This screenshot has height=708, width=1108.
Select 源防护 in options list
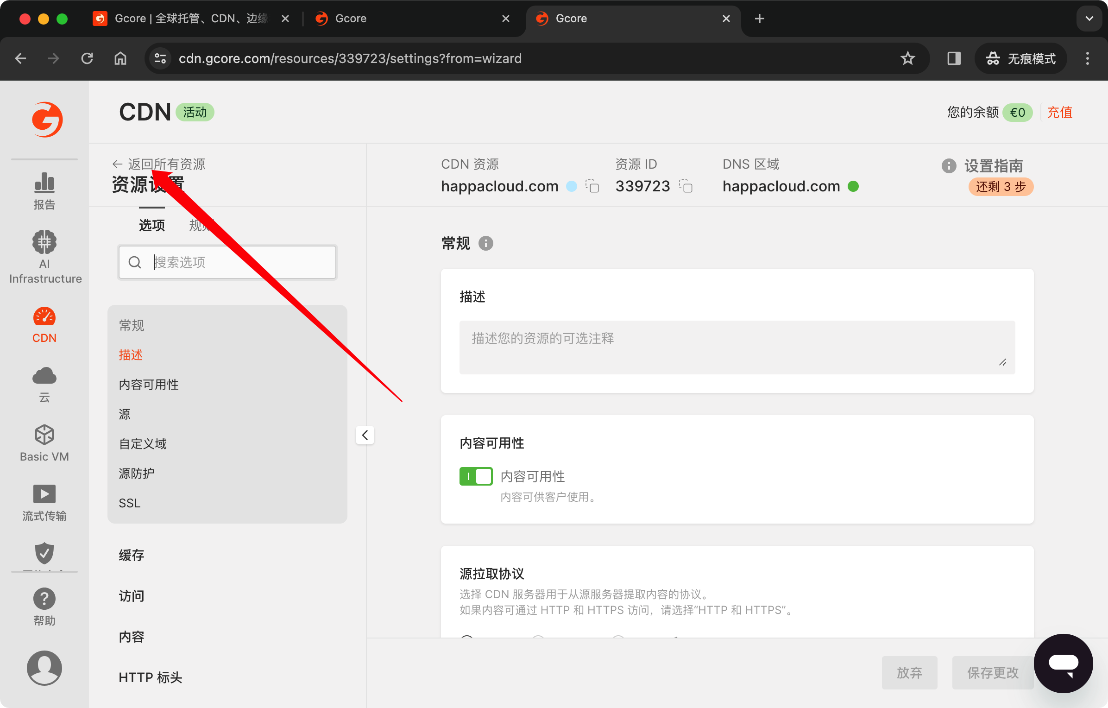point(137,474)
